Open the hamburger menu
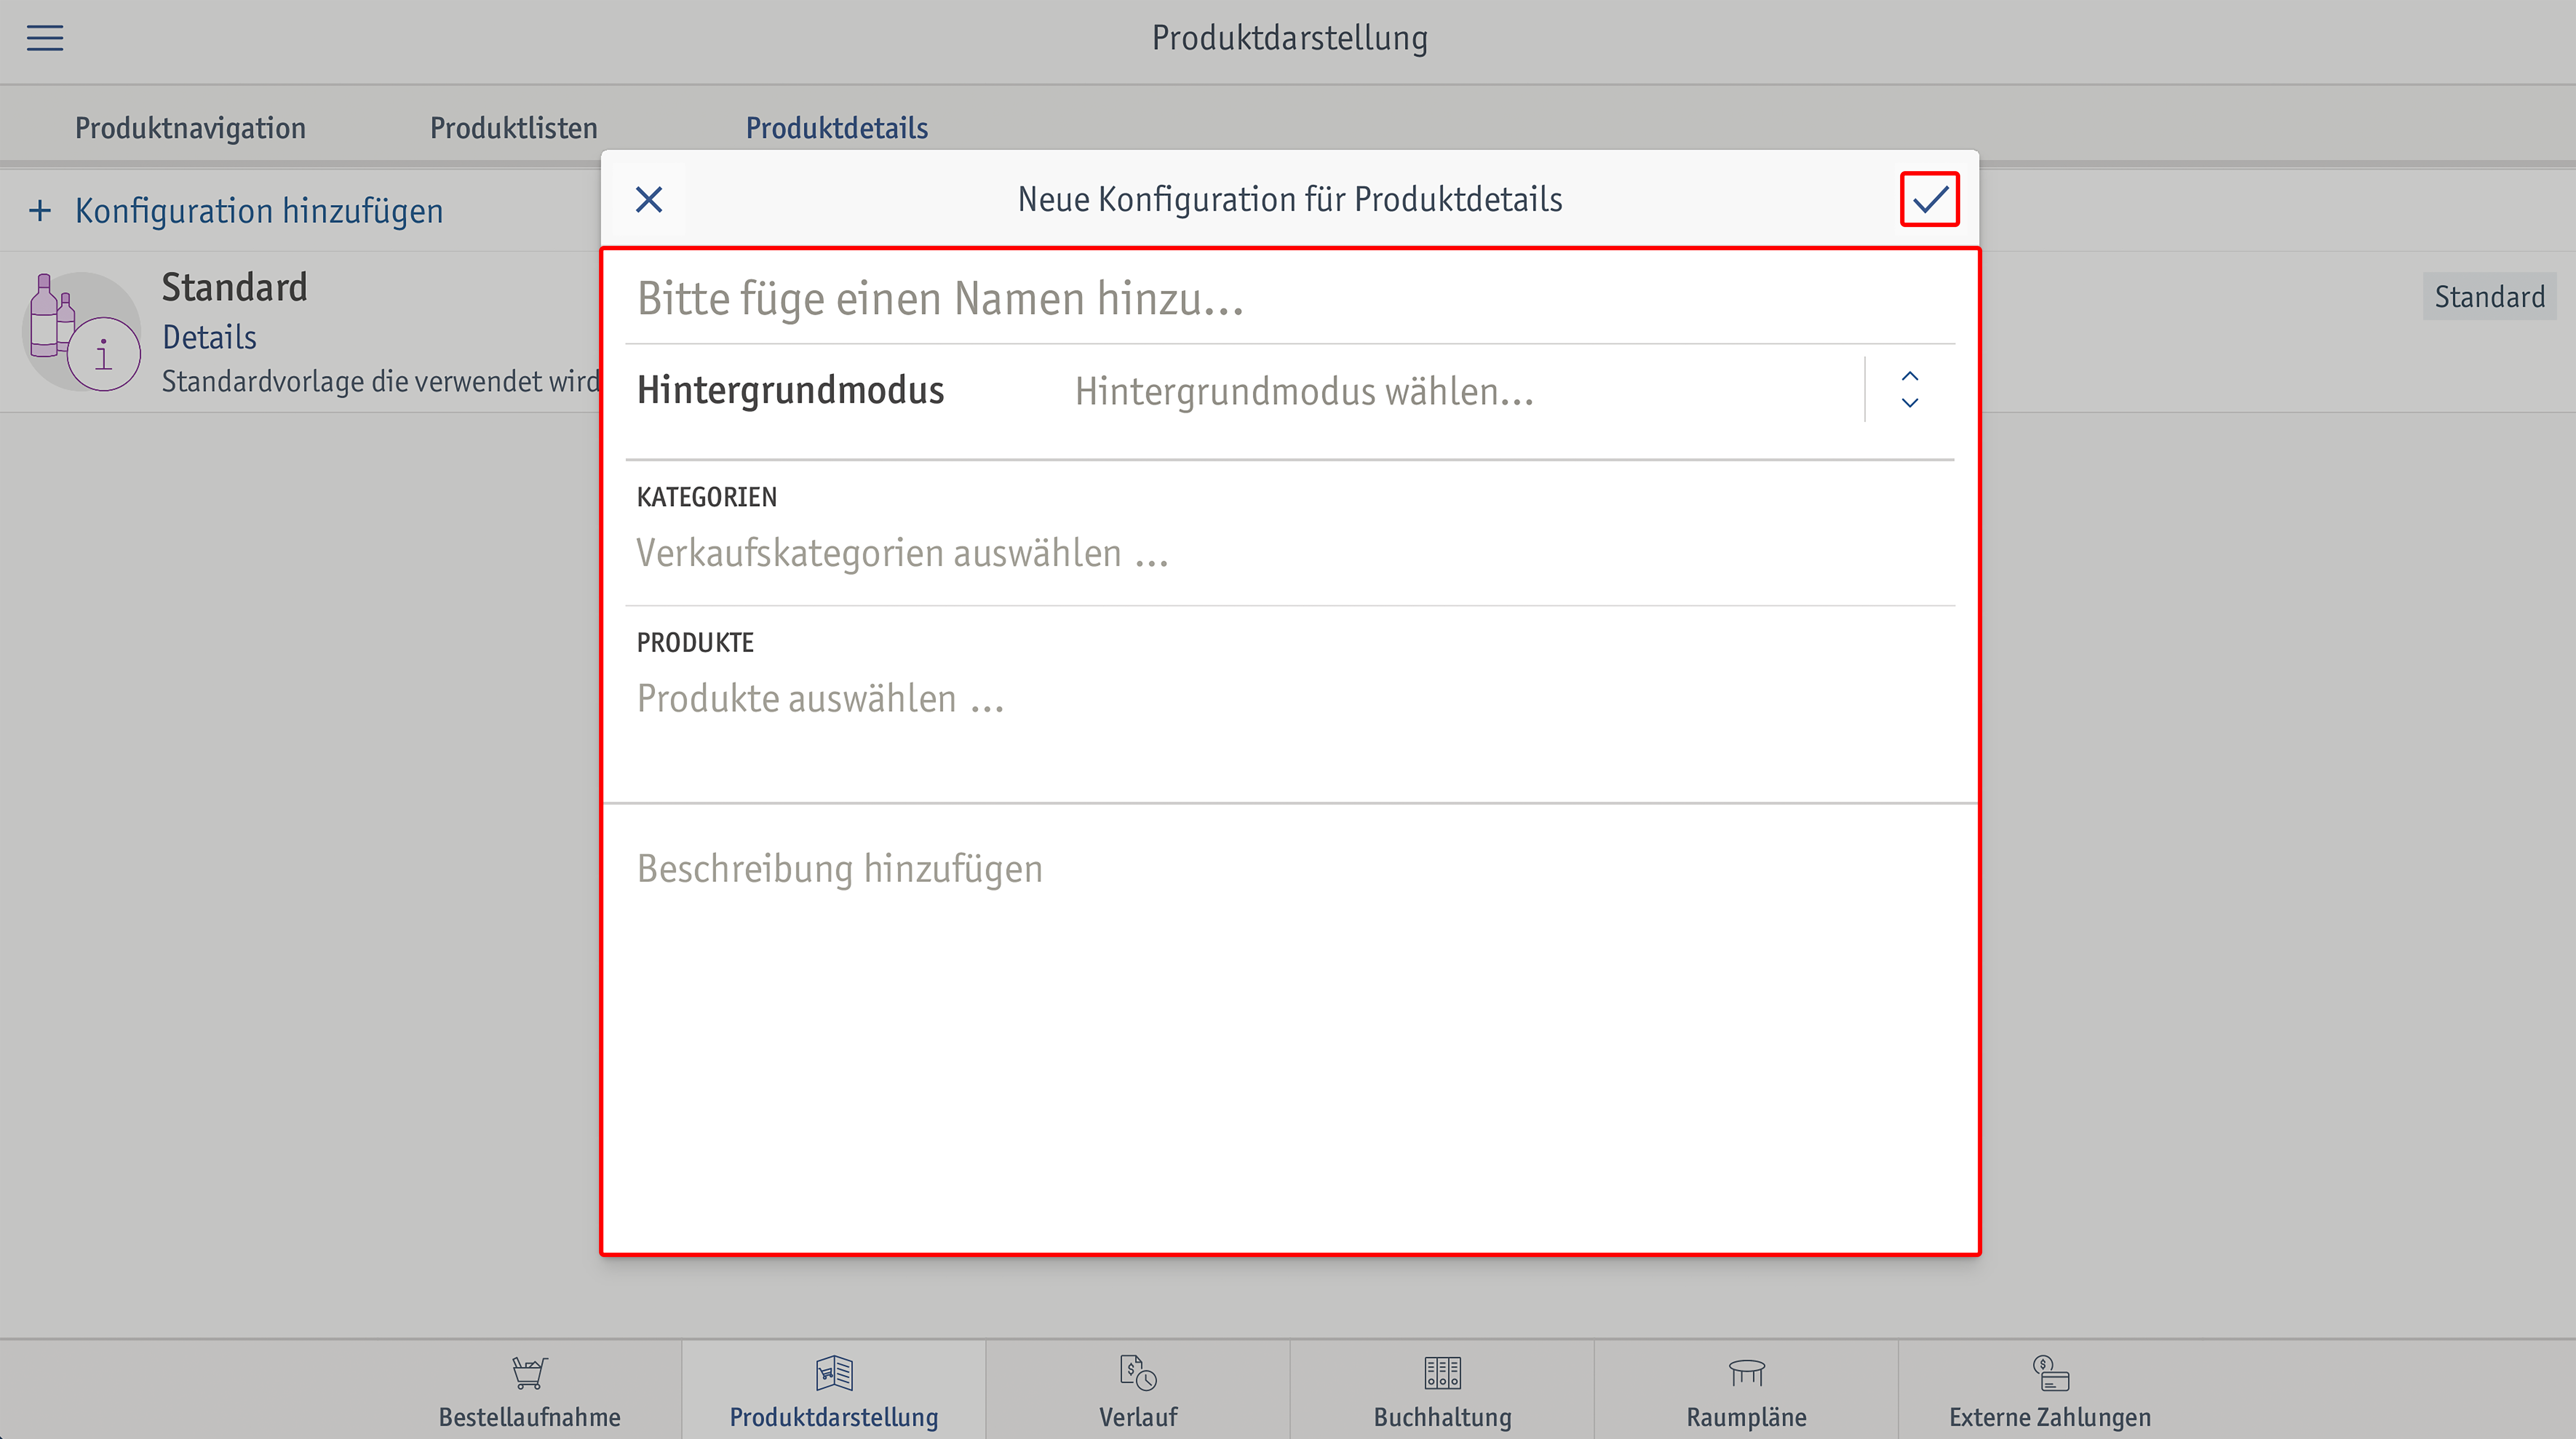 (x=45, y=38)
